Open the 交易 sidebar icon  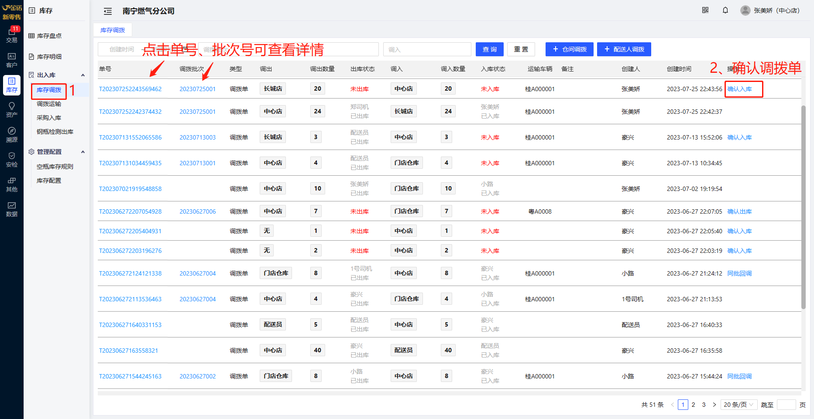coord(12,35)
